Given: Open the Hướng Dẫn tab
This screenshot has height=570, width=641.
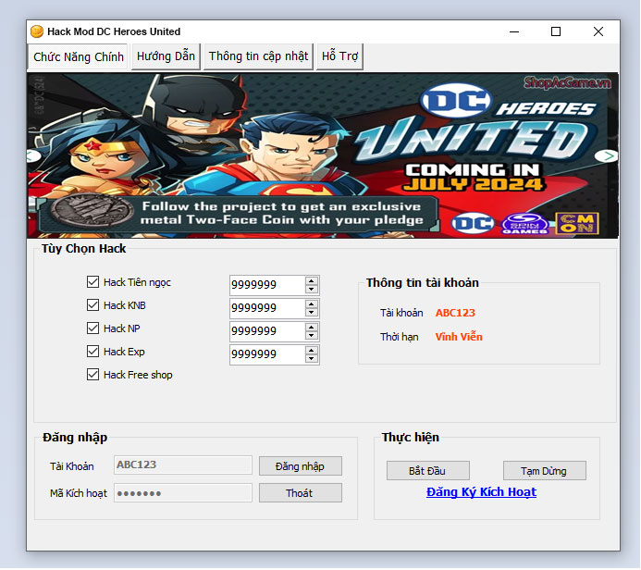Looking at the screenshot, I should tap(166, 56).
